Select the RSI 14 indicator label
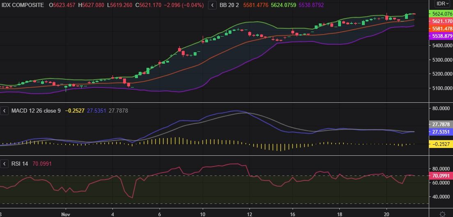The width and height of the screenshot is (453, 217). [x=20, y=164]
